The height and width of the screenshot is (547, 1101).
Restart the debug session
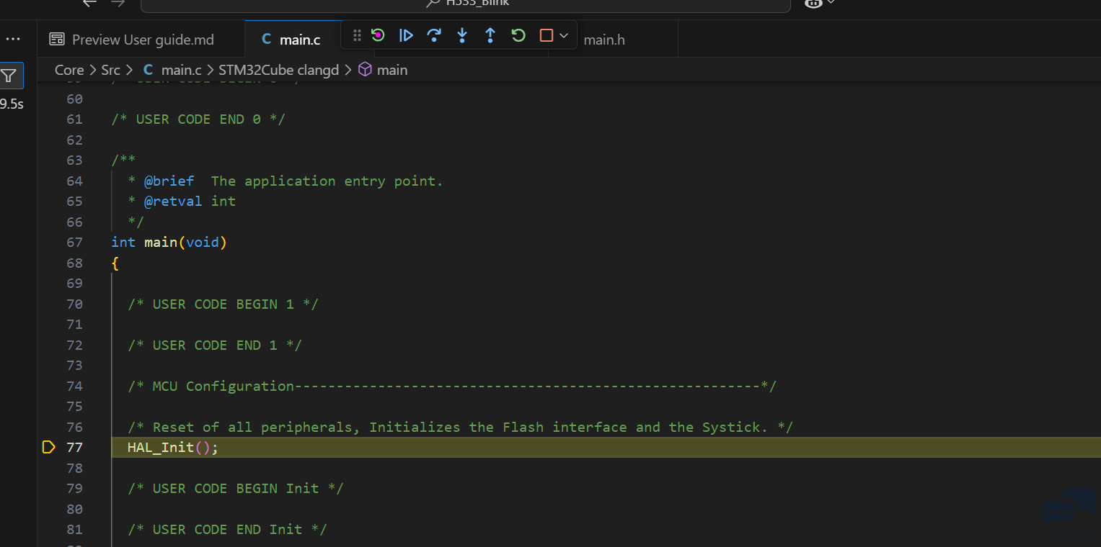pos(518,35)
